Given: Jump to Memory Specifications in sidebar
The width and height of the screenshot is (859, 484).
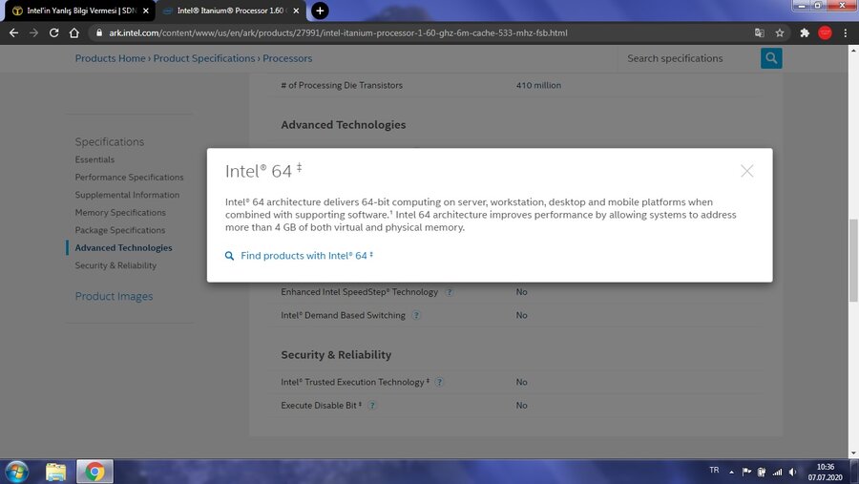Looking at the screenshot, I should (x=120, y=212).
